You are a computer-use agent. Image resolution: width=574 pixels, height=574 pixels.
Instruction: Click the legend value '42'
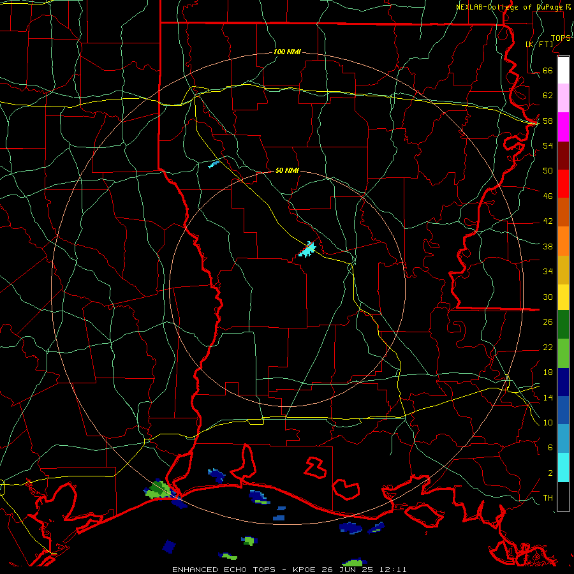coord(548,221)
